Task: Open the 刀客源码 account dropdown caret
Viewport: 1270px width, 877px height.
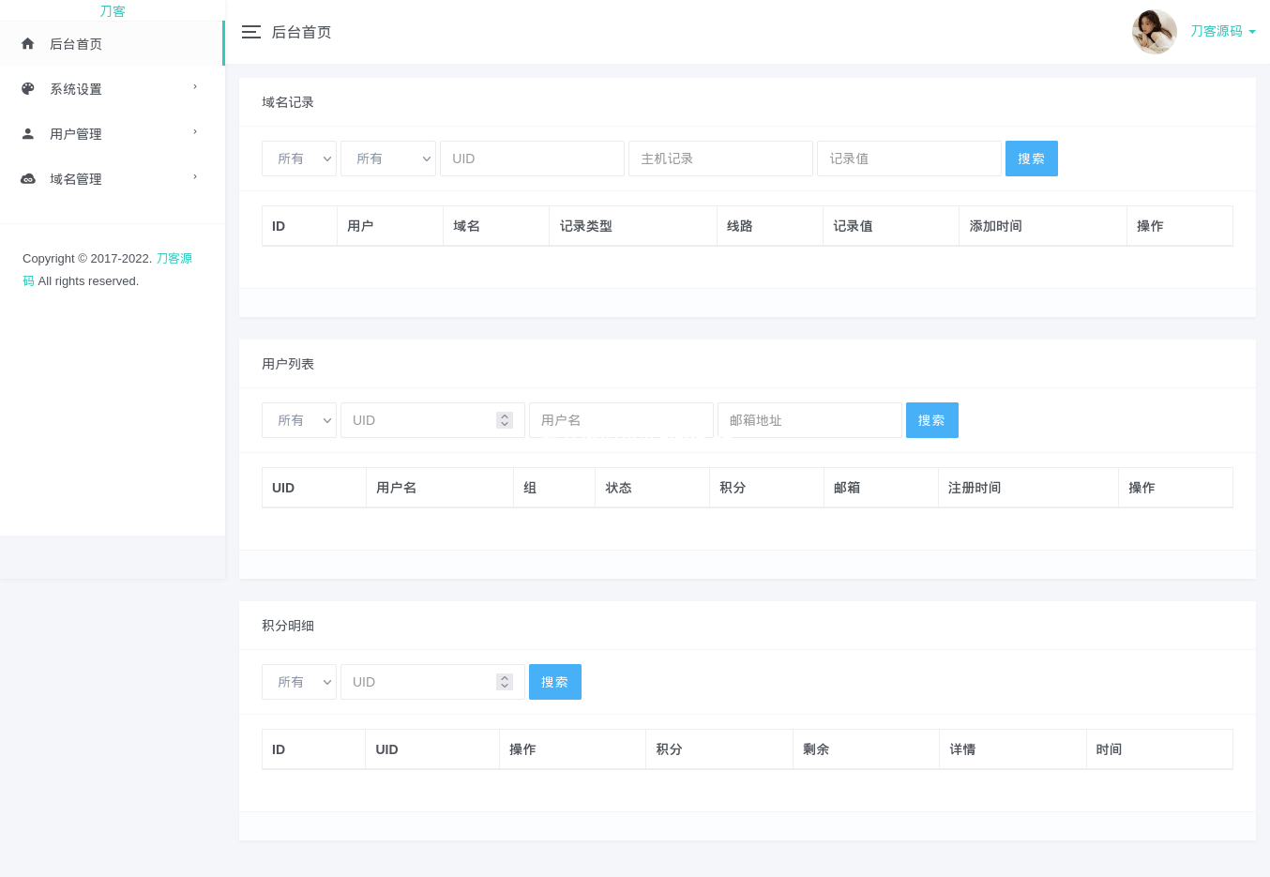Action: 1253,31
